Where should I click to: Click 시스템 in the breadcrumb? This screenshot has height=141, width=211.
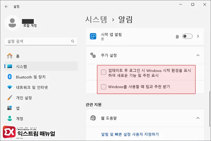pyautogui.click(x=96, y=20)
